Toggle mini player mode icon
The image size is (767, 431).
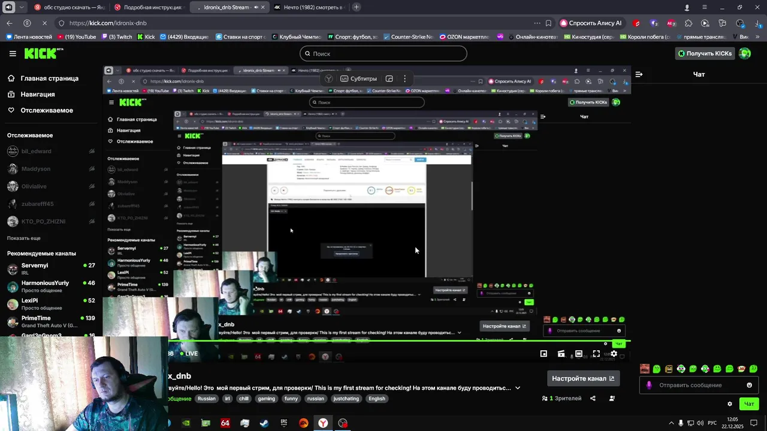pos(543,354)
